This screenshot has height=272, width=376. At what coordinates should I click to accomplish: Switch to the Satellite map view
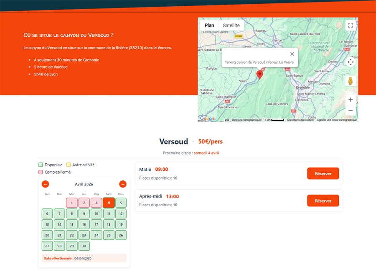click(231, 25)
